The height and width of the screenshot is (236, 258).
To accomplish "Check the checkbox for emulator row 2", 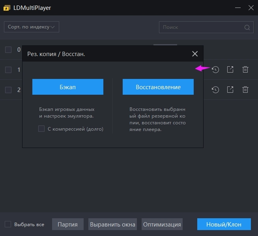I will tap(8, 90).
